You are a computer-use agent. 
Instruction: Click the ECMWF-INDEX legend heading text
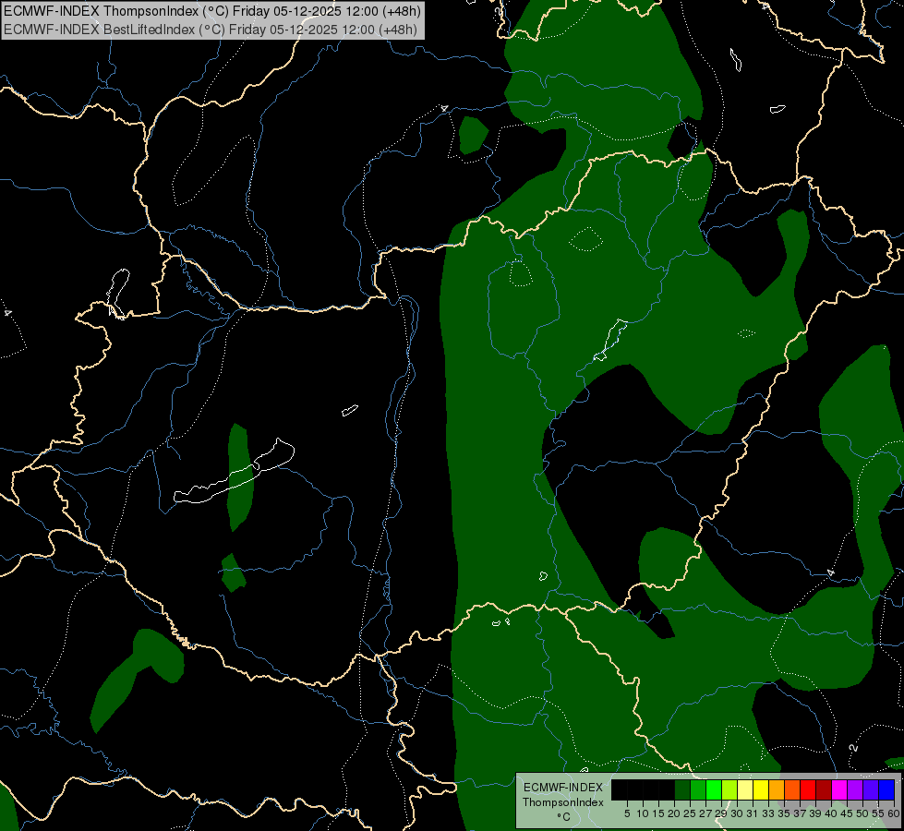click(563, 788)
